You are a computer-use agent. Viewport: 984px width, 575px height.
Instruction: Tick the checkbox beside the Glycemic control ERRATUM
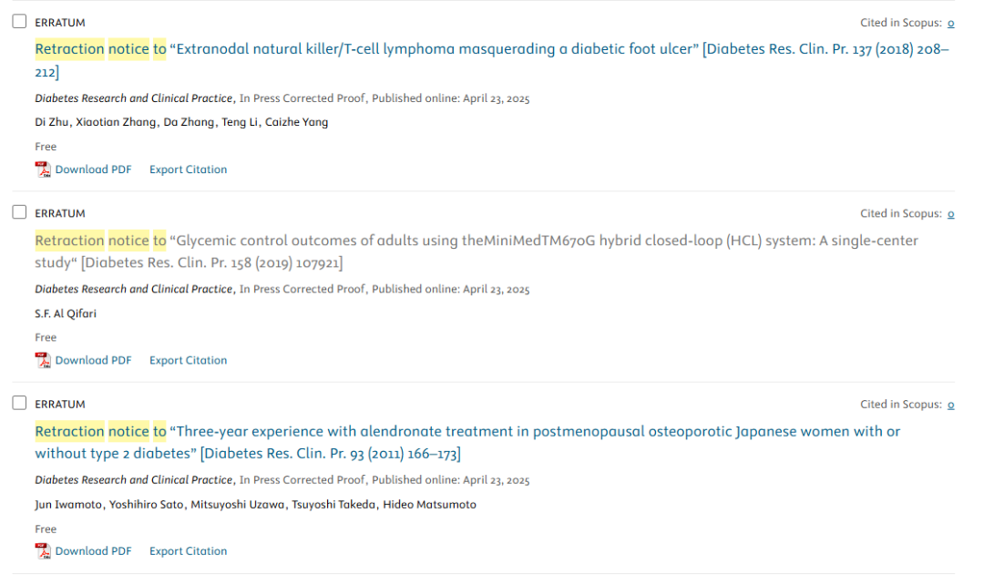19,212
